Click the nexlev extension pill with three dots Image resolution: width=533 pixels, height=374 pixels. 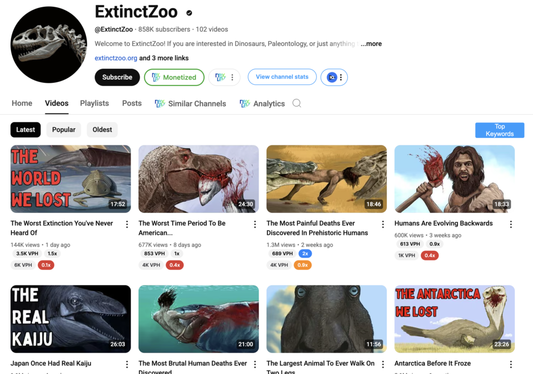[224, 77]
